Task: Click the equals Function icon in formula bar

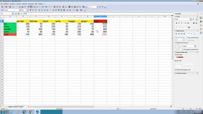Action: click(21, 14)
